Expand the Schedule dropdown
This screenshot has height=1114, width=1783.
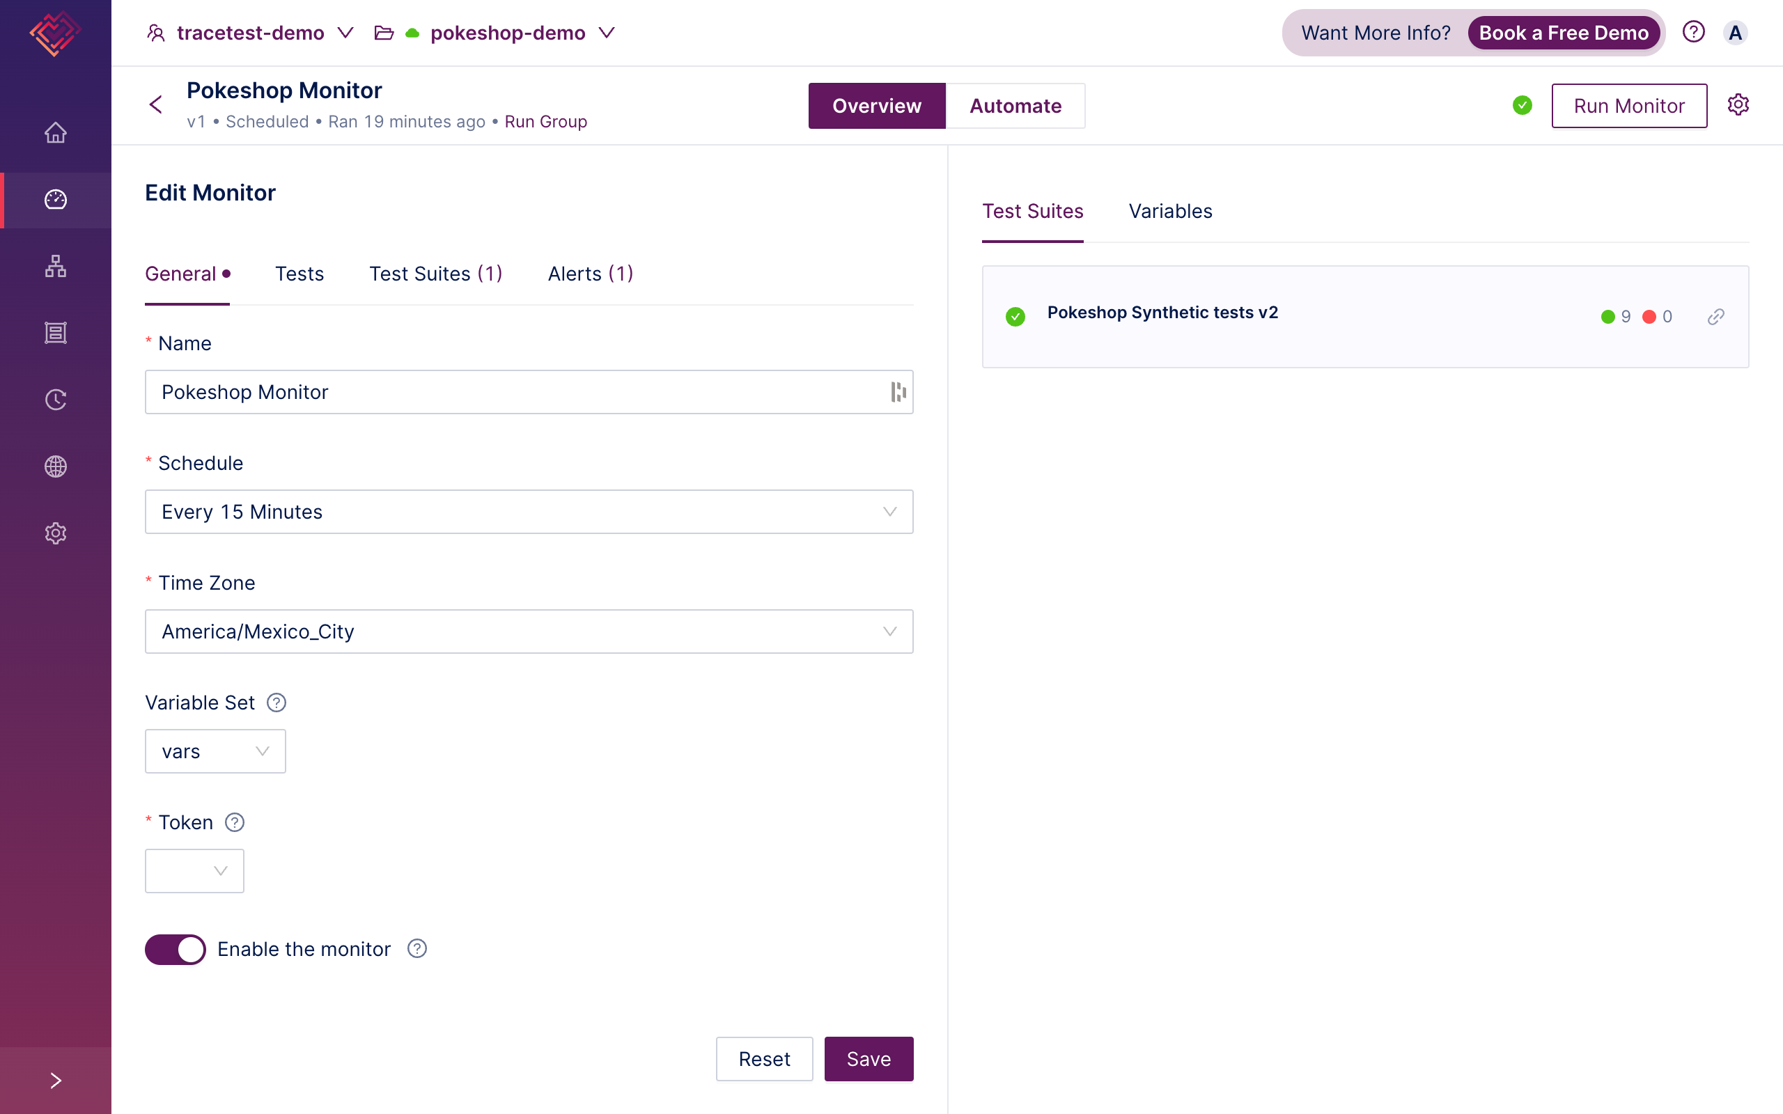click(x=528, y=512)
